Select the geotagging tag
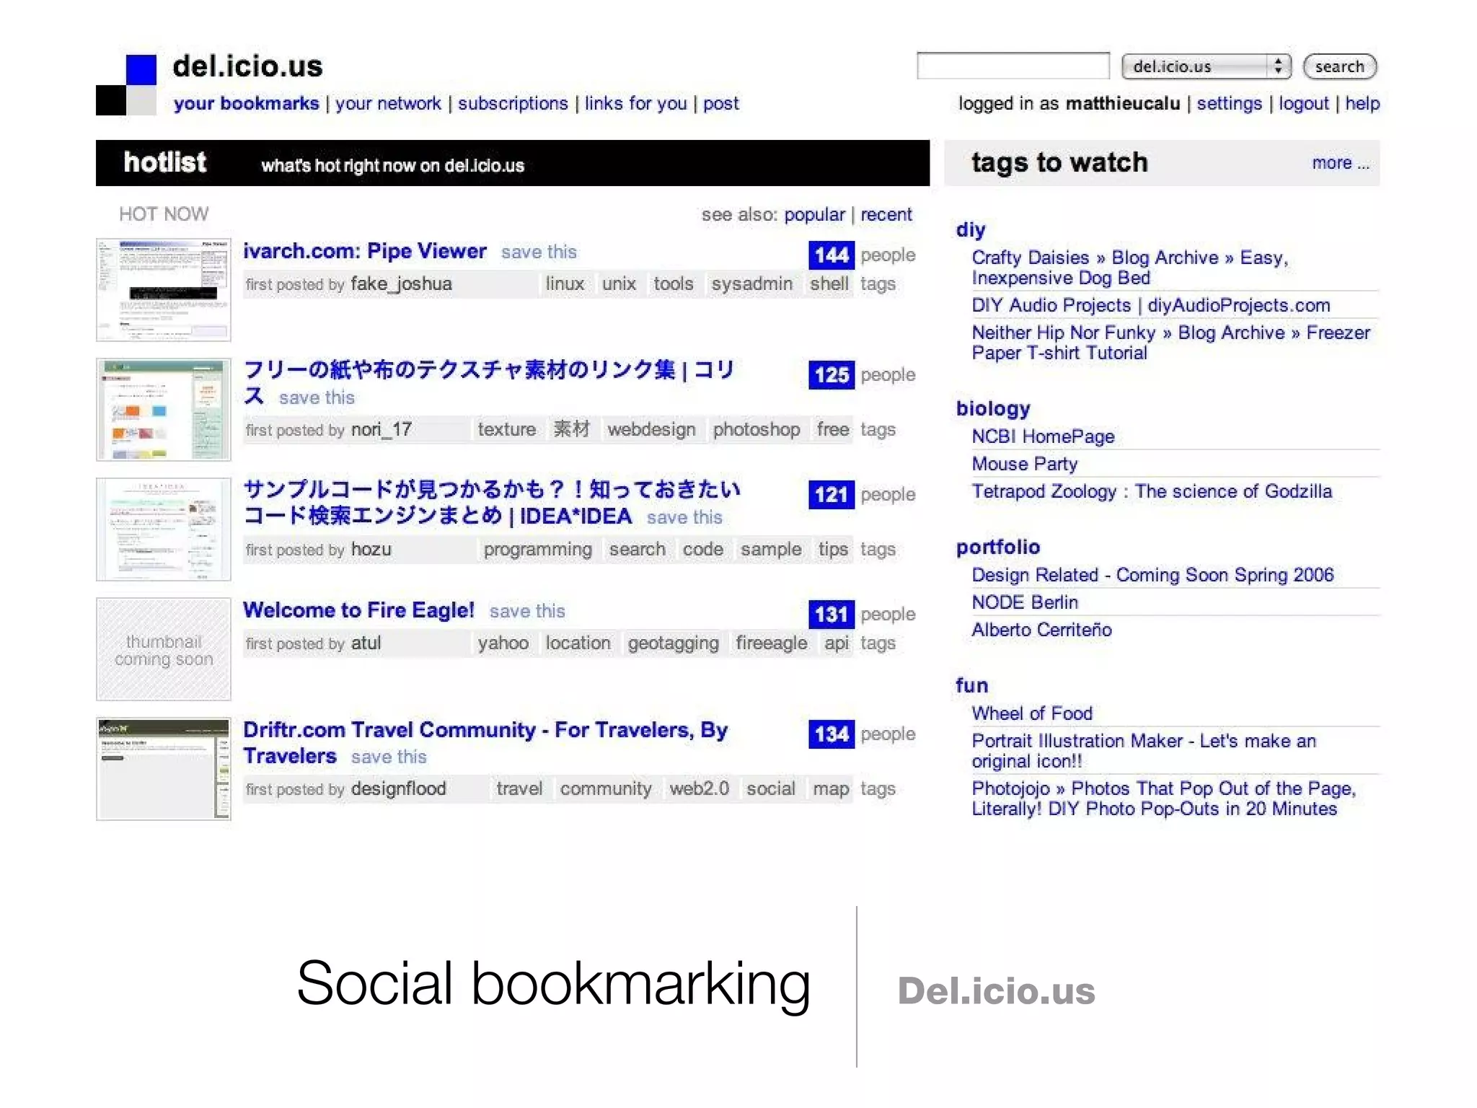1477x1108 pixels. (x=673, y=643)
